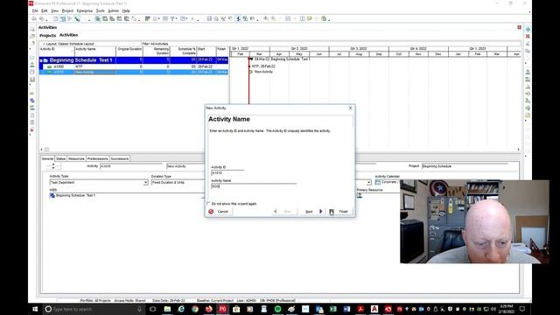Click the Print toolbar icon

34,18
